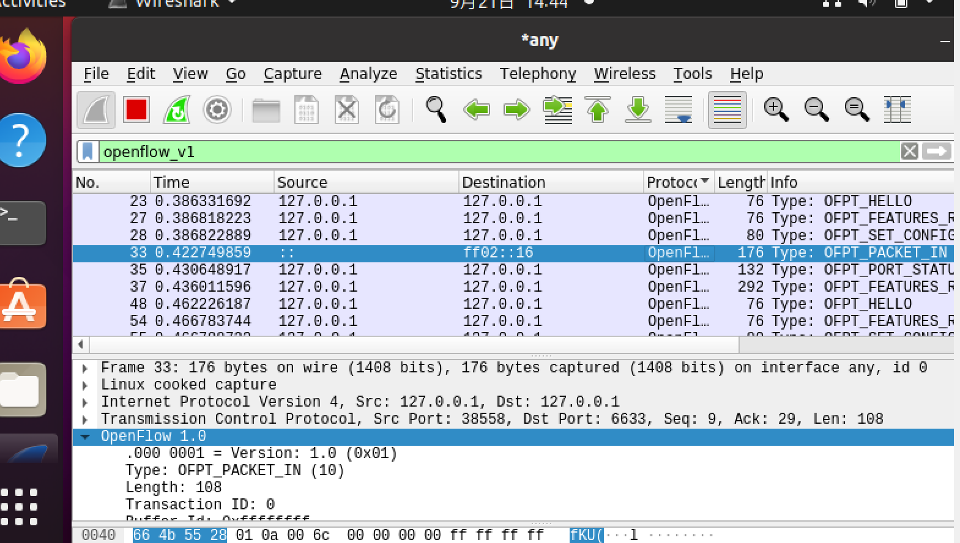Open the Capture menu
Viewport: 960px width, 543px height.
(x=292, y=74)
